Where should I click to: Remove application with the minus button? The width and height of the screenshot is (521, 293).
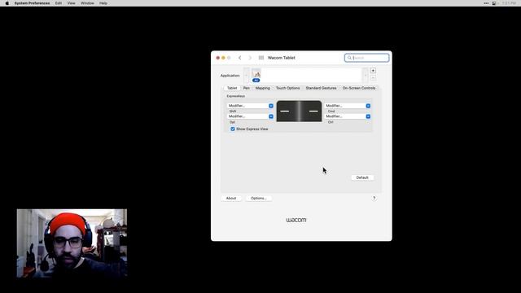(x=373, y=78)
